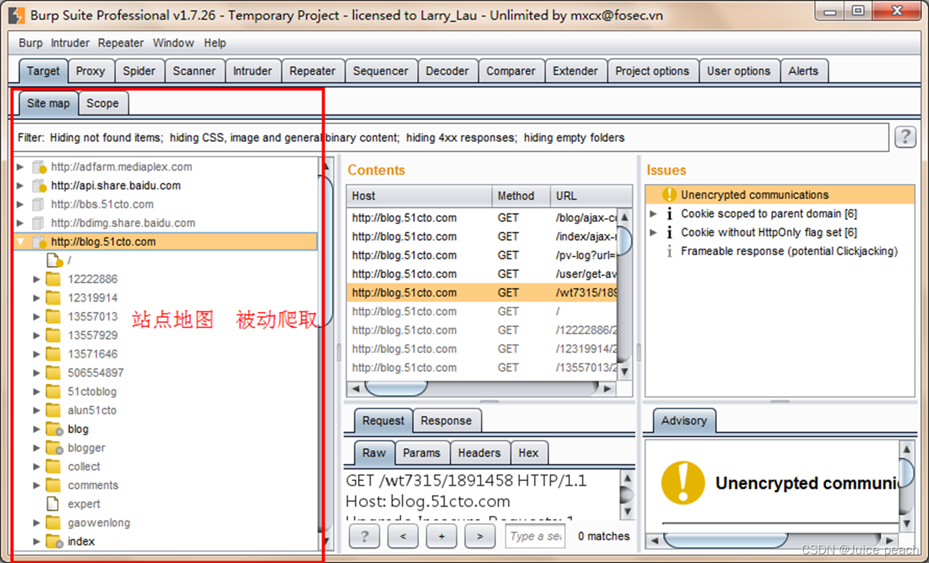Click the folder icon for 13557013
929x563 pixels.
tap(53, 316)
